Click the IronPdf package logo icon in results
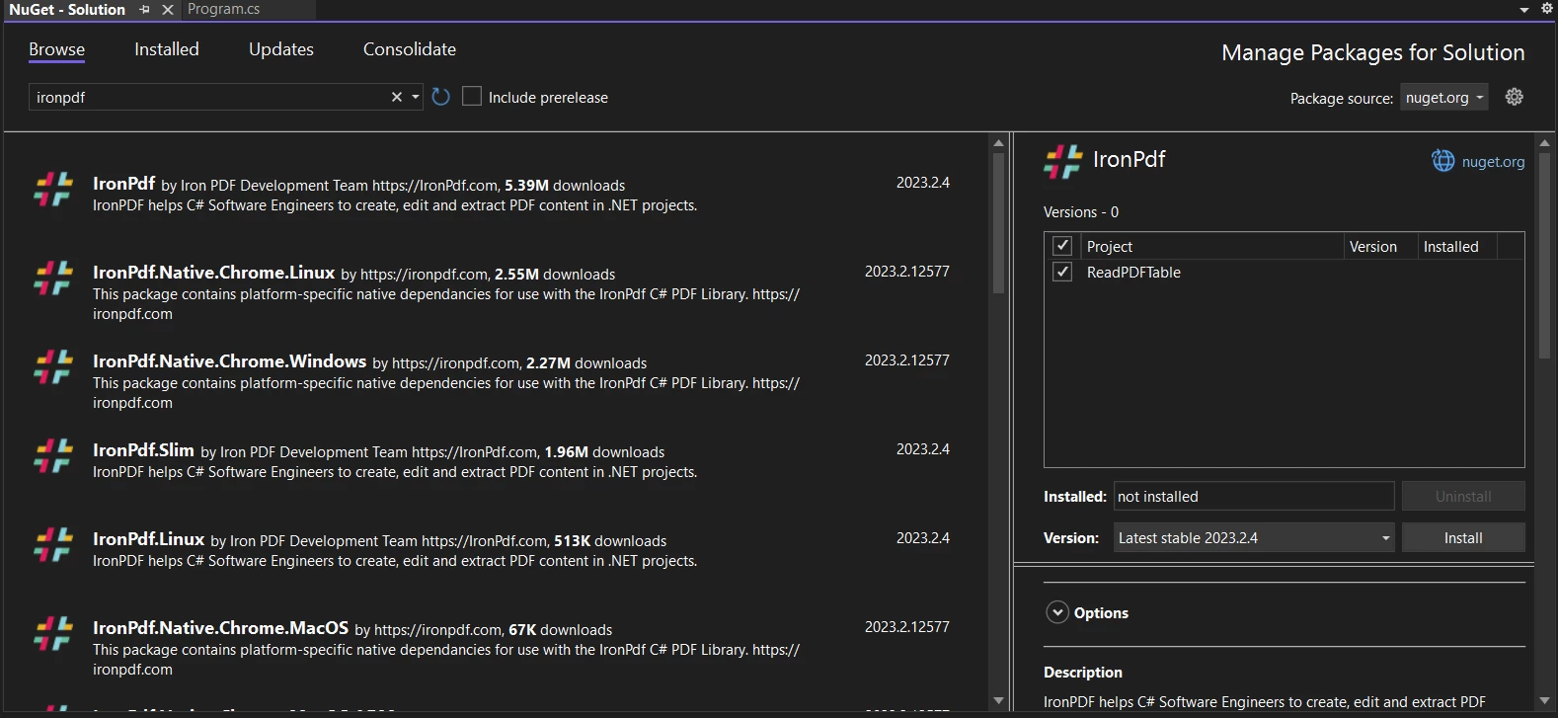Viewport: 1558px width, 718px height. 53,189
